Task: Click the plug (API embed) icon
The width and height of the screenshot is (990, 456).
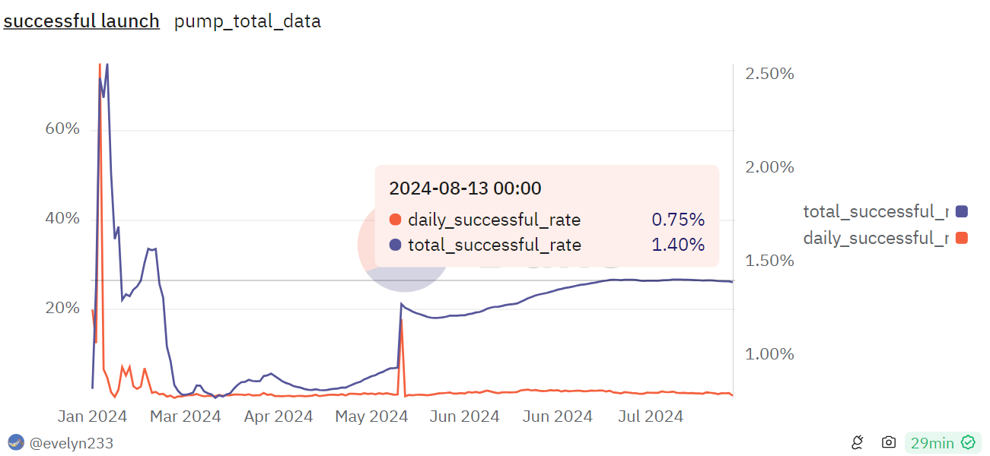Action: [x=858, y=442]
